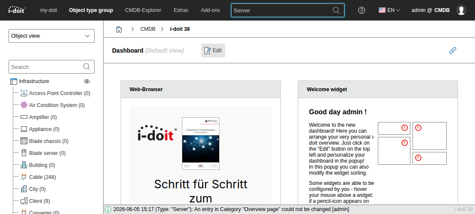Click the dashboard layout diagram image
The image size is (475, 214).
point(412,143)
